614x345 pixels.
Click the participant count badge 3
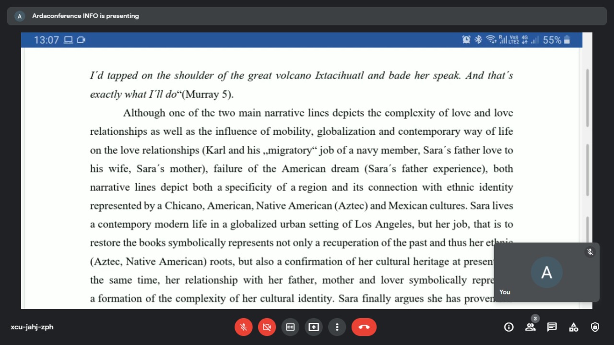click(535, 318)
